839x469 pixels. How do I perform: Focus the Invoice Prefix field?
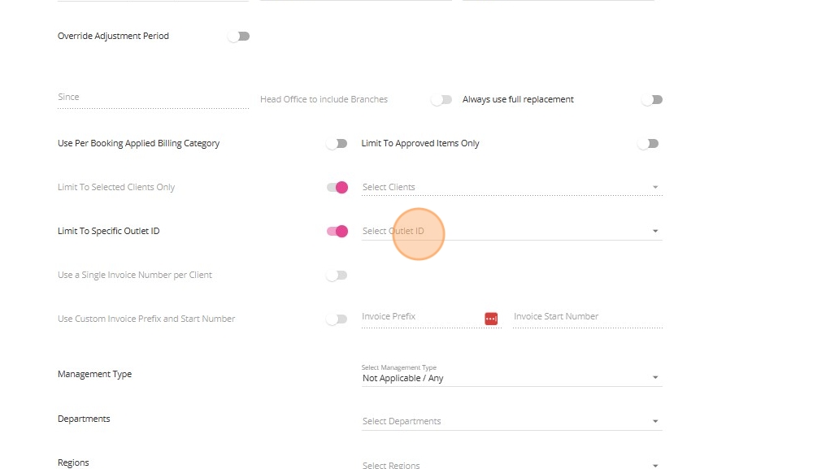click(422, 317)
